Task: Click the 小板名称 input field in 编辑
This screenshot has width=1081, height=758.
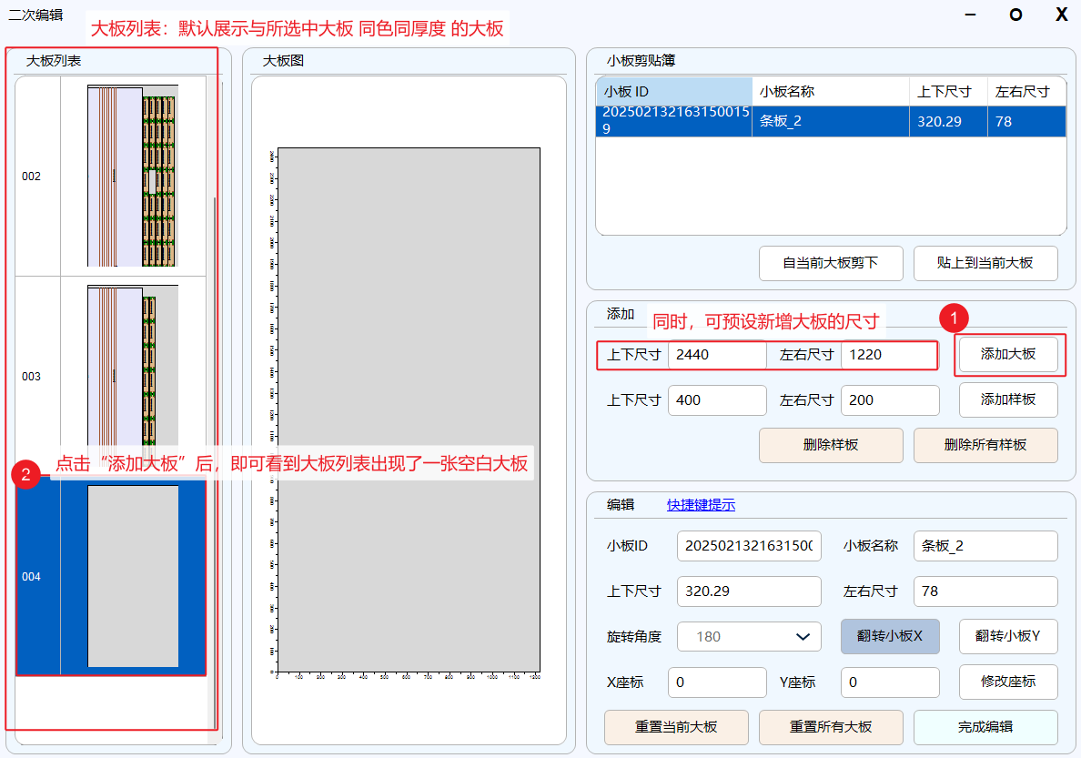Action: [x=985, y=546]
